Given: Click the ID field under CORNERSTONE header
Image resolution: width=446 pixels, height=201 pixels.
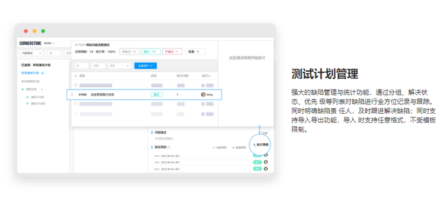Looking at the screenshot, I should (54, 53).
